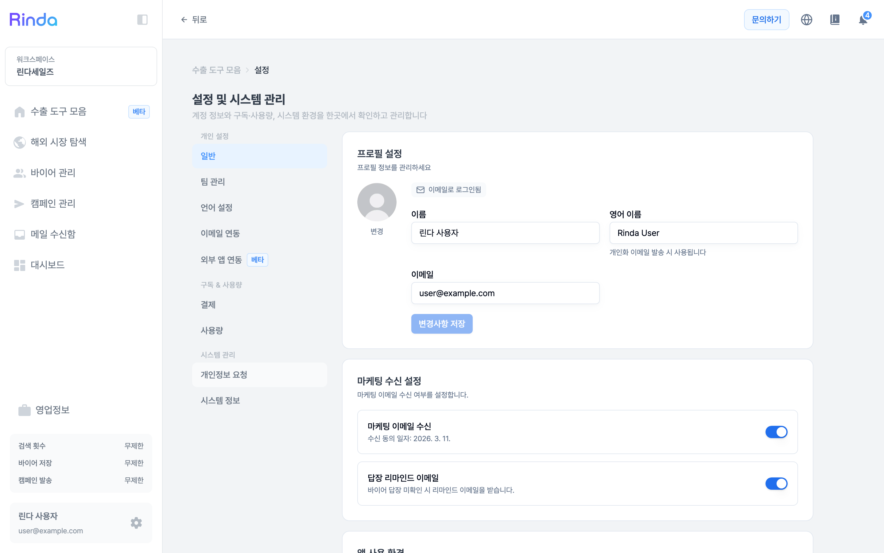This screenshot has width=884, height=553.
Task: Open the 사용량 settings tab
Action: click(259, 330)
